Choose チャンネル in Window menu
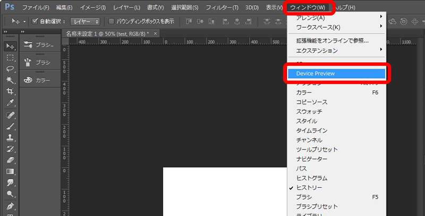Viewport: 425px width, 216px height. coord(336,140)
